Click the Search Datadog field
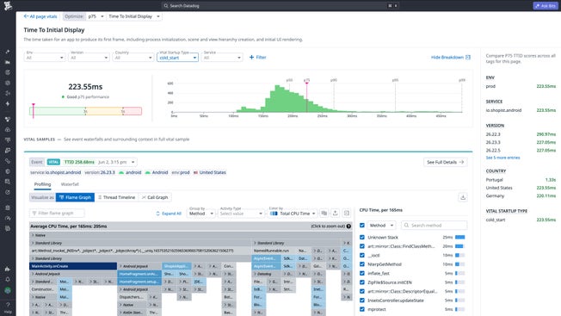The width and height of the screenshot is (561, 316). [280, 6]
